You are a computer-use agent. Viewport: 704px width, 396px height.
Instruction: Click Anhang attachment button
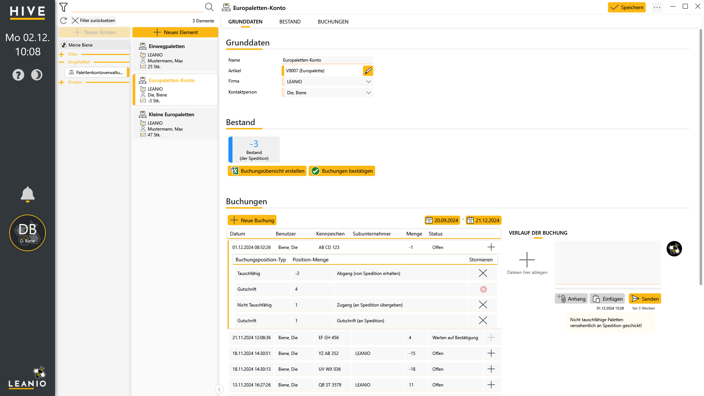[x=571, y=298]
